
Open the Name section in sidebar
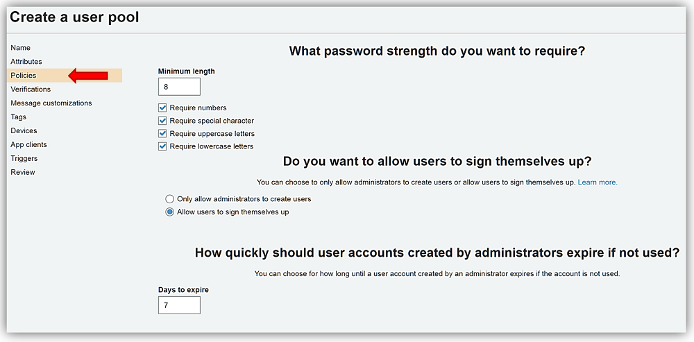coord(21,48)
